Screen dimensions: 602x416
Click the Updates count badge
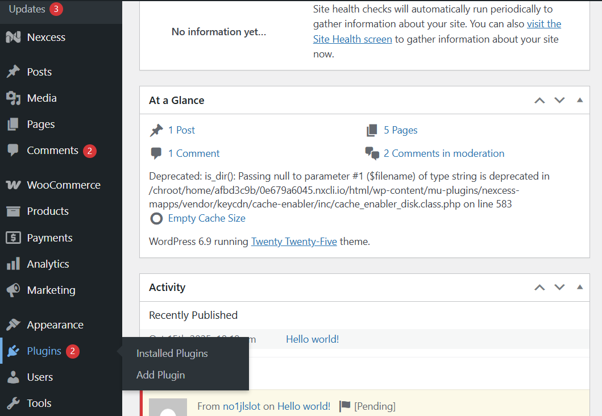(57, 9)
